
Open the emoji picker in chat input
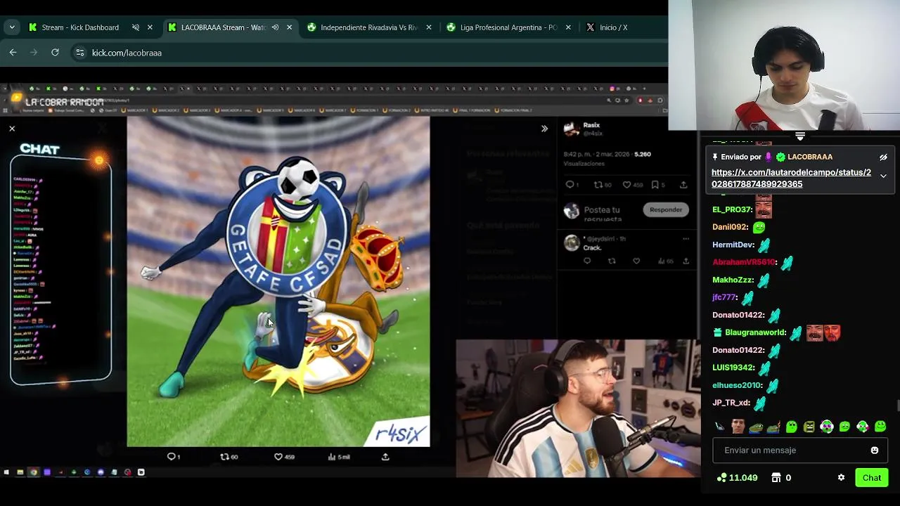click(x=875, y=450)
